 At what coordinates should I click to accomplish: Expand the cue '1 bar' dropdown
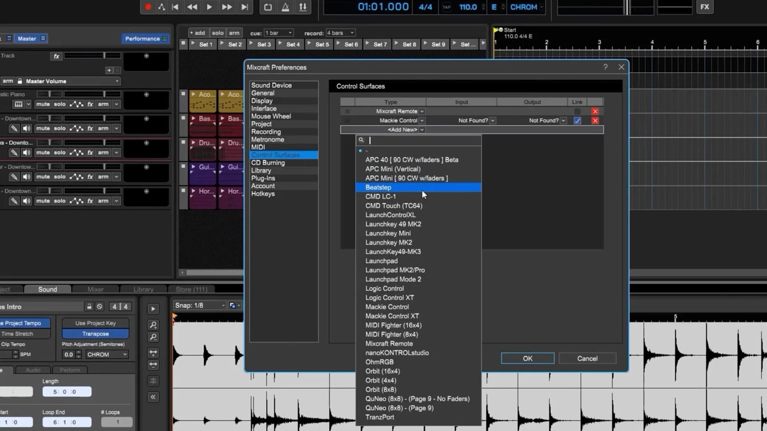(278, 33)
